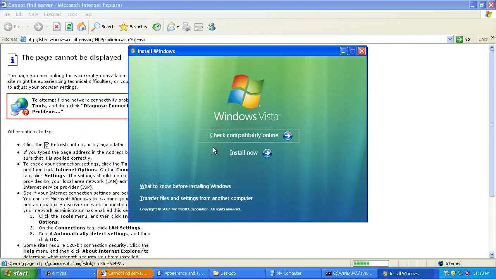Click inside the Address URL field

(x=236, y=39)
